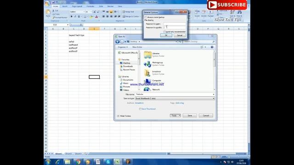Switch to the Formulas ribbon tab

pyautogui.click(x=90, y=6)
